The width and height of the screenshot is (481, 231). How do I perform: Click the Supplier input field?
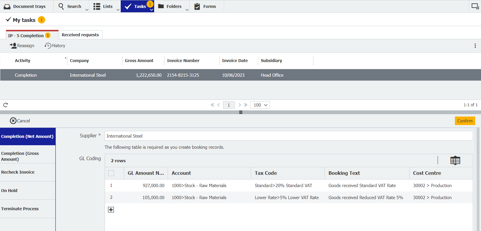pyautogui.click(x=288, y=136)
